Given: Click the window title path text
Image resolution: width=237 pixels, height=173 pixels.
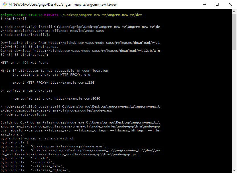Looking at the screenshot, I should [63, 5].
